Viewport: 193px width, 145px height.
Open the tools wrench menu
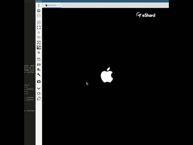39,75
